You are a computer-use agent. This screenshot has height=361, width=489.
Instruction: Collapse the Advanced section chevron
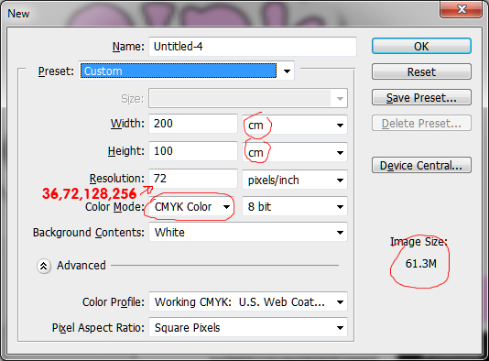click(x=44, y=266)
